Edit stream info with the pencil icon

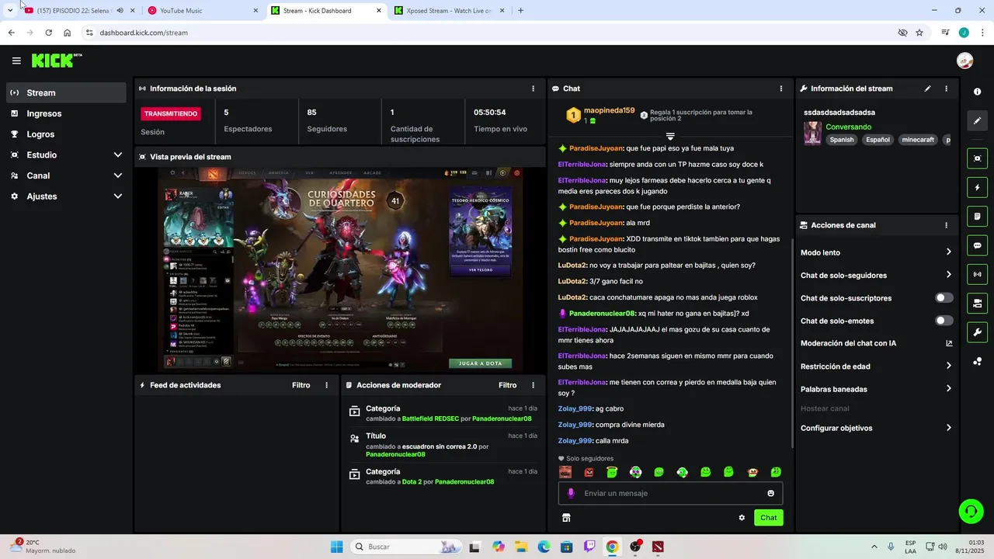click(927, 89)
